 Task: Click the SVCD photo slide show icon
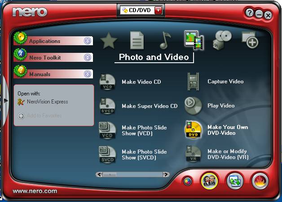click(x=107, y=155)
